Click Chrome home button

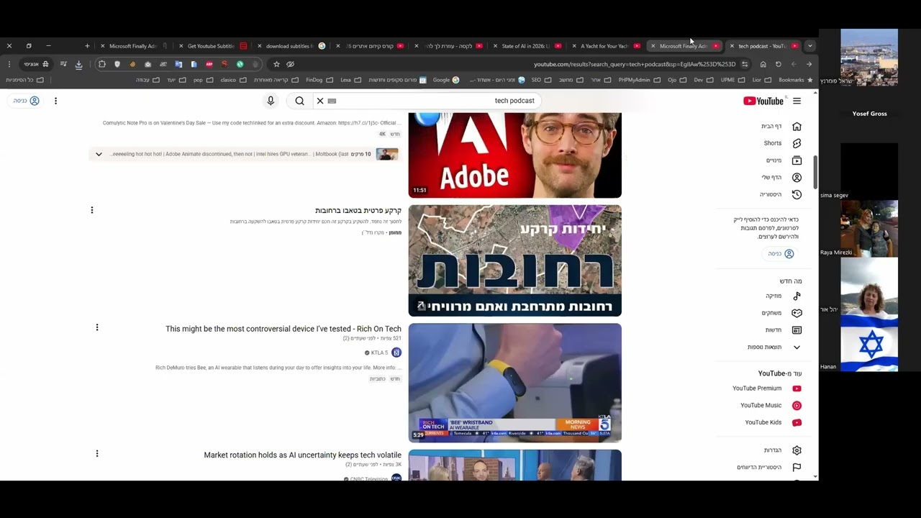763,64
